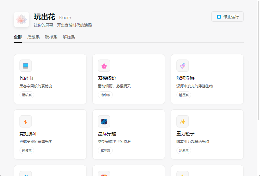Click the pink blossom icon for 落樱缤纷

click(x=104, y=66)
